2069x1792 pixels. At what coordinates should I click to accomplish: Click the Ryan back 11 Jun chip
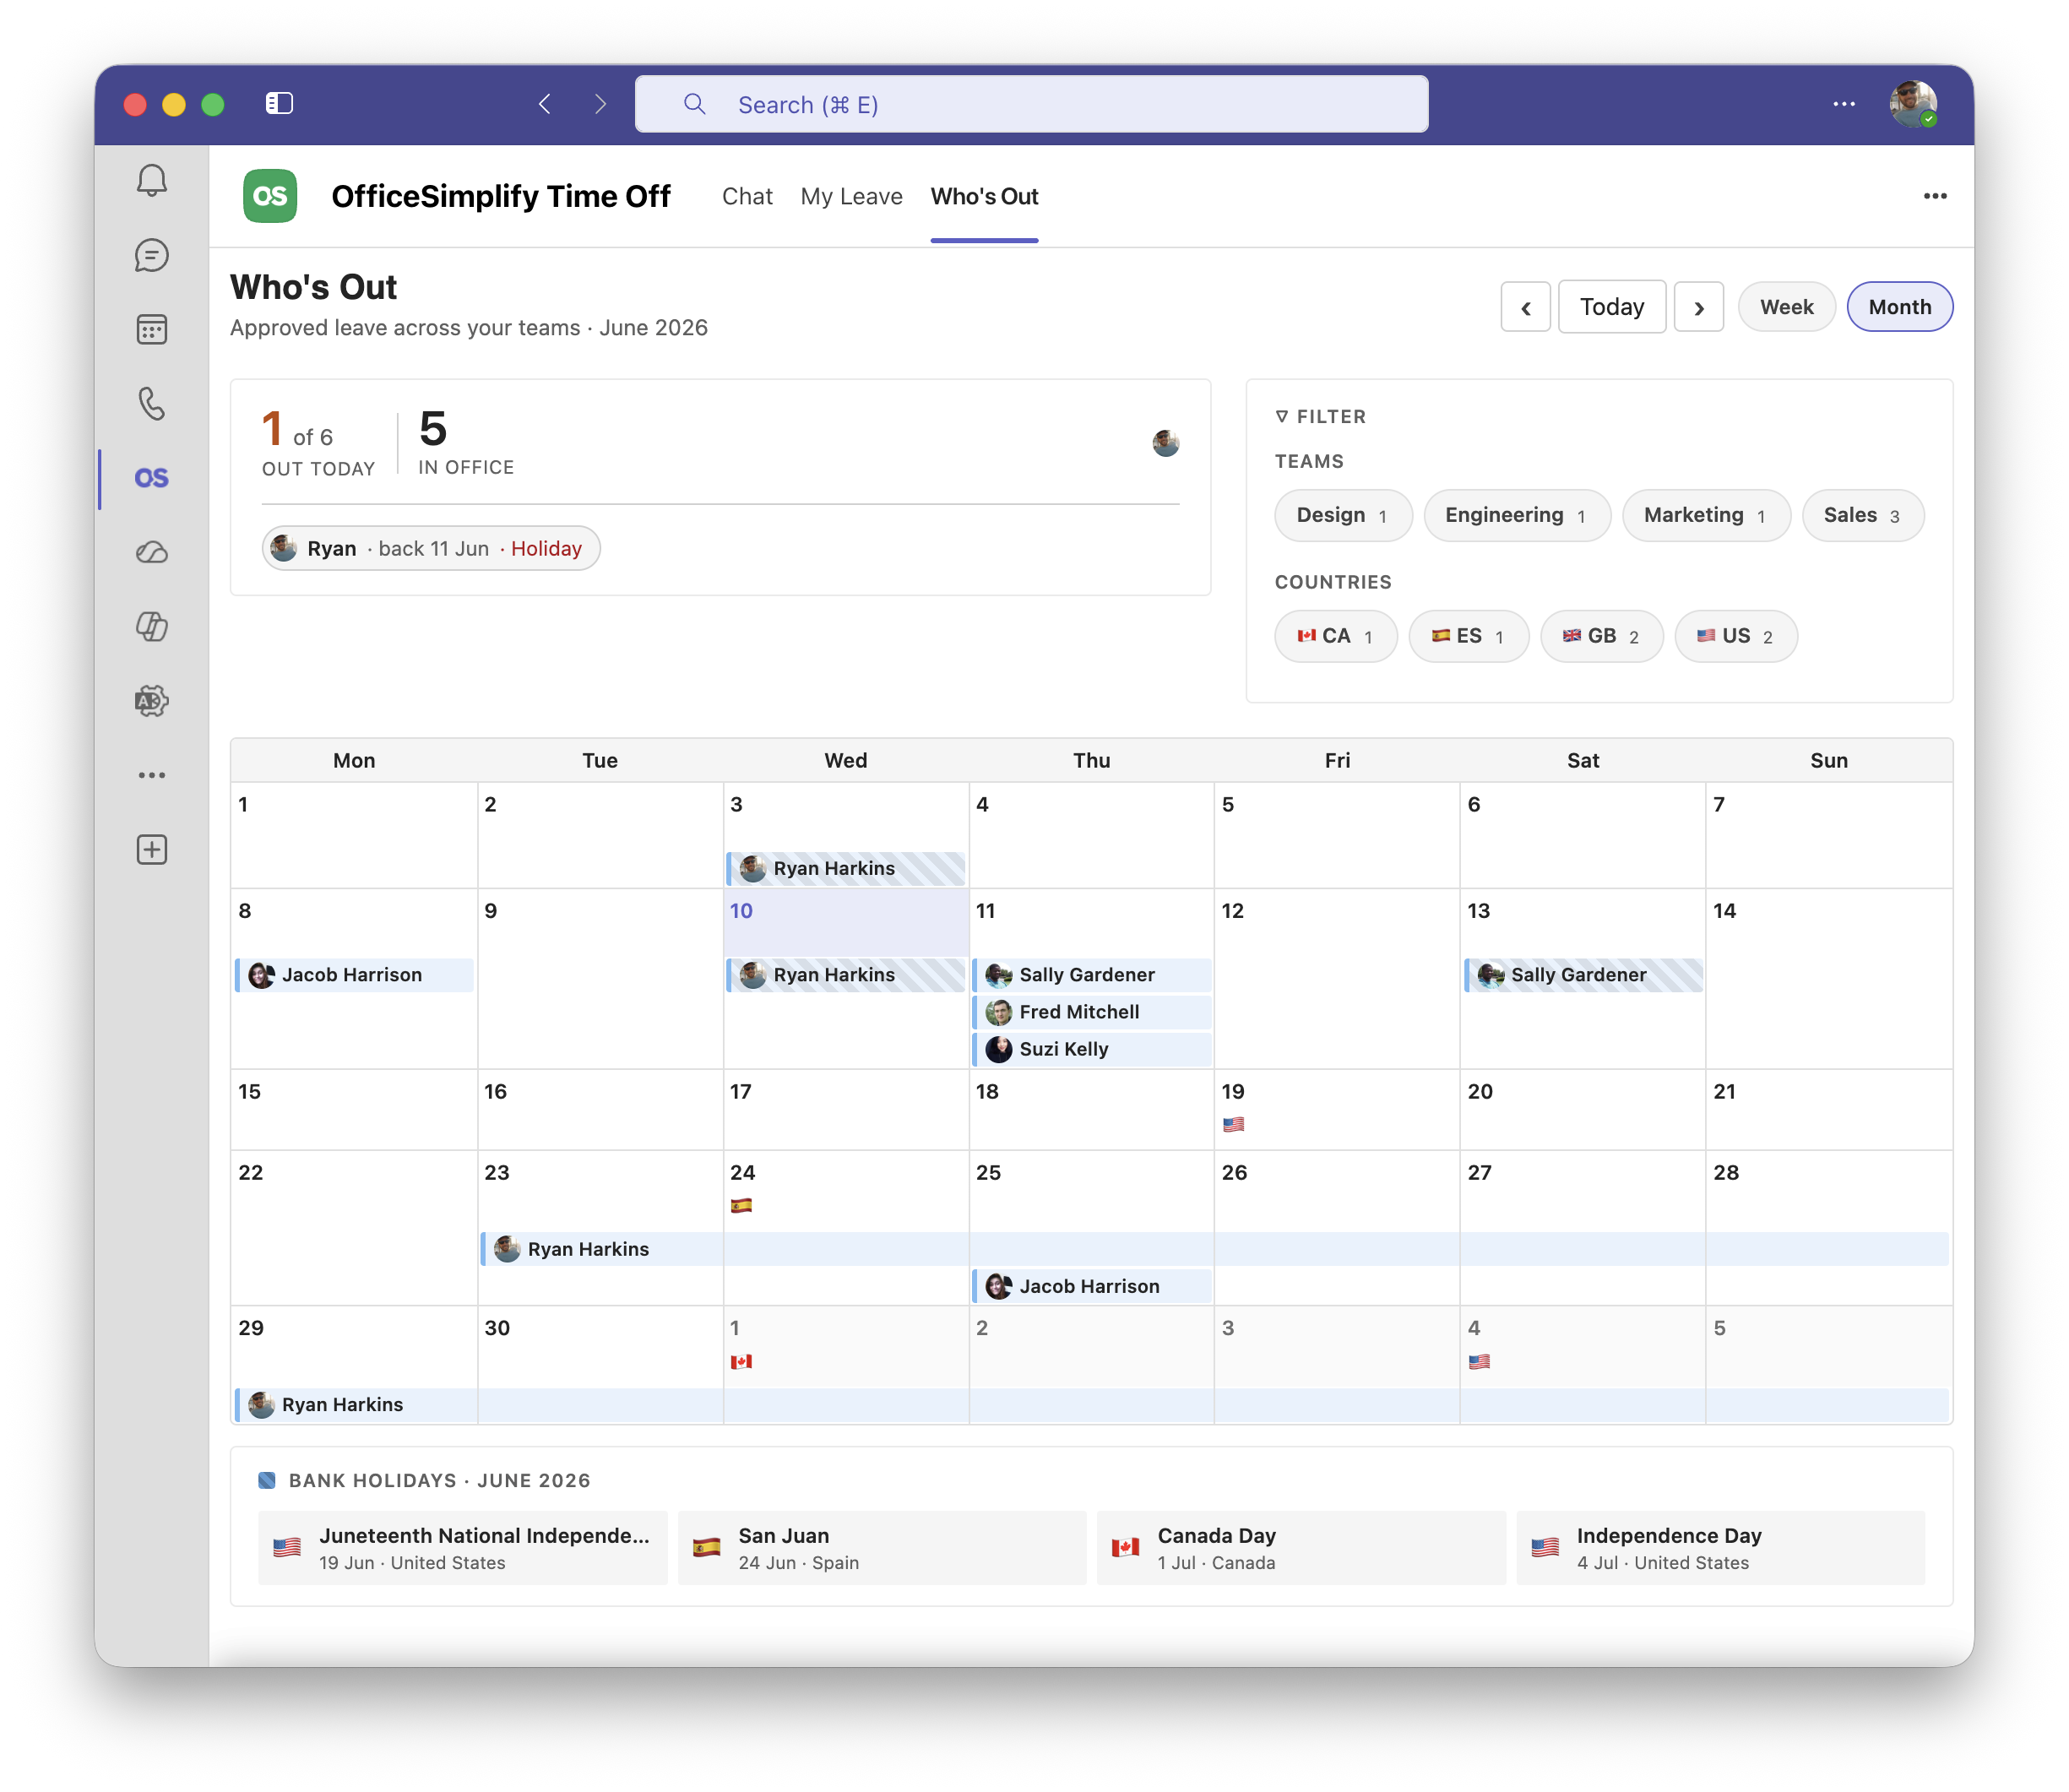(x=431, y=548)
